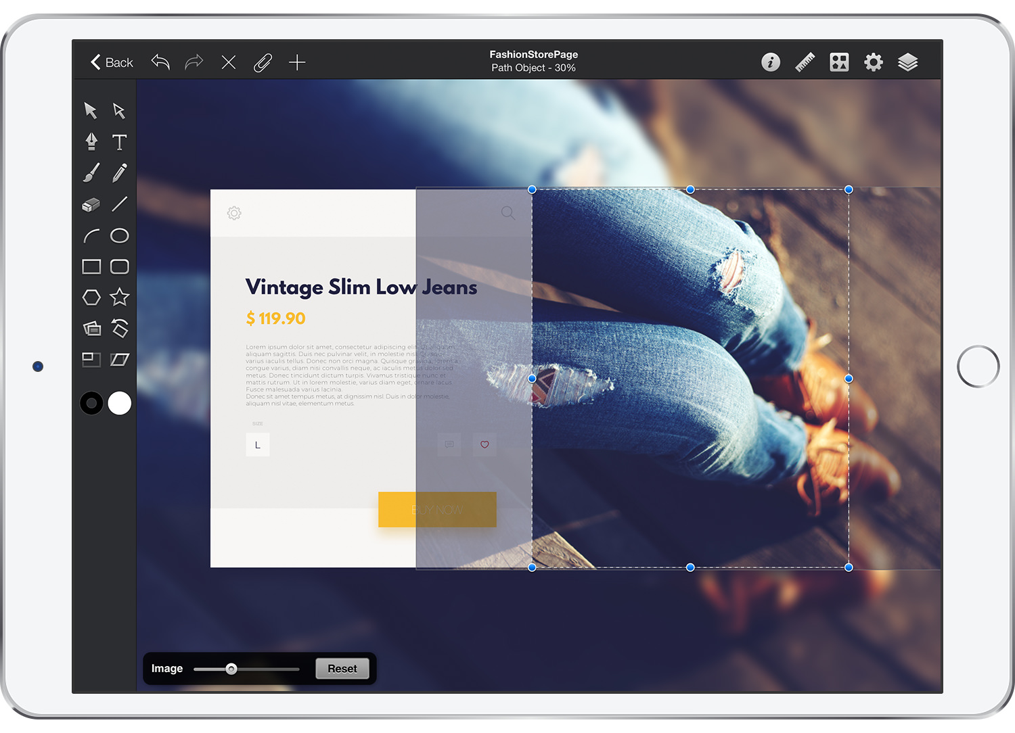Select the Ellipse shape tool

tap(120, 235)
